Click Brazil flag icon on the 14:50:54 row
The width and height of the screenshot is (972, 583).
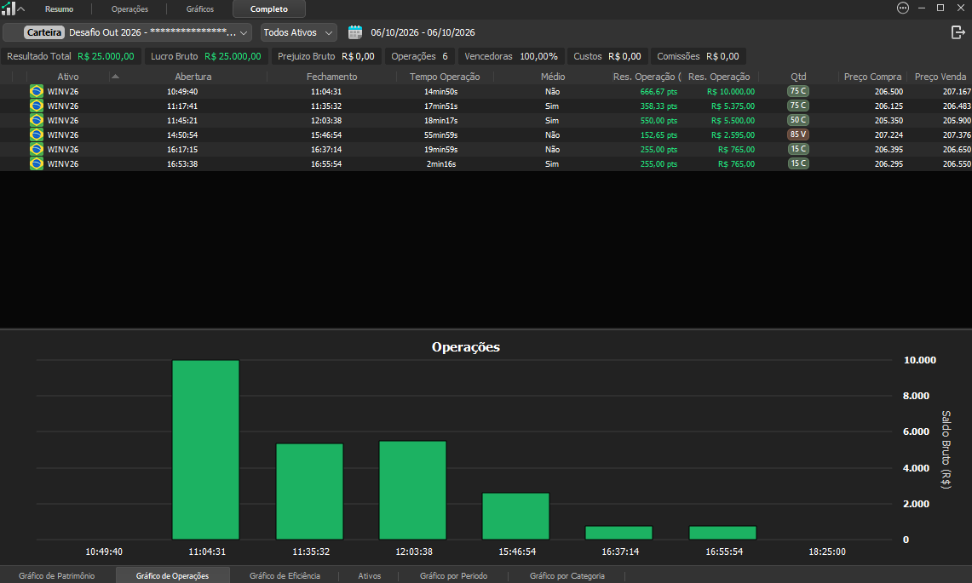pyautogui.click(x=37, y=134)
